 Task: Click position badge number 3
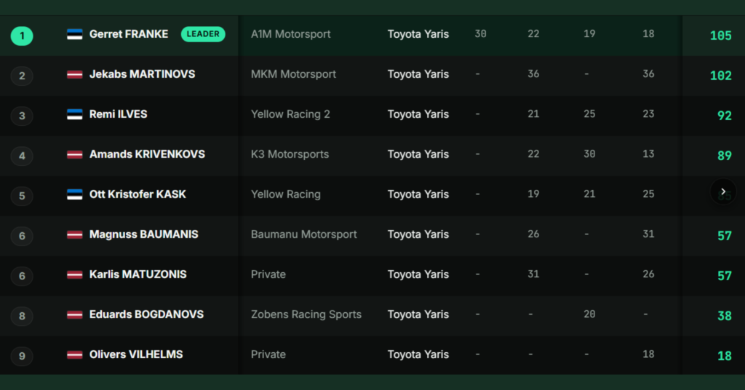(x=22, y=116)
